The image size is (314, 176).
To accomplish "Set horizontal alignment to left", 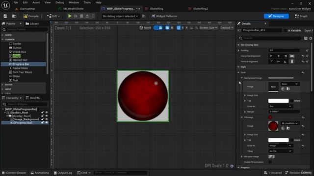I will click(x=271, y=56).
